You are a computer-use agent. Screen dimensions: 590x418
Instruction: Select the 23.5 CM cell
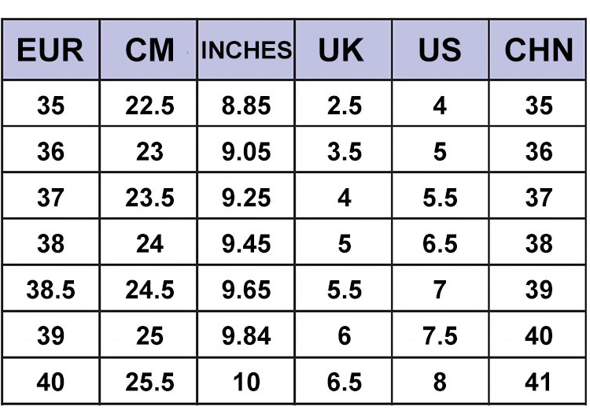pos(149,198)
